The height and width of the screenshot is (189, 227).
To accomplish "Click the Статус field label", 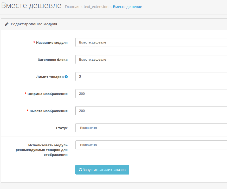I will coord(62,128).
